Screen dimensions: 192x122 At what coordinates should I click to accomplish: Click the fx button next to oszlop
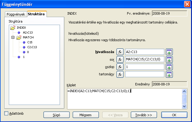click(120, 67)
